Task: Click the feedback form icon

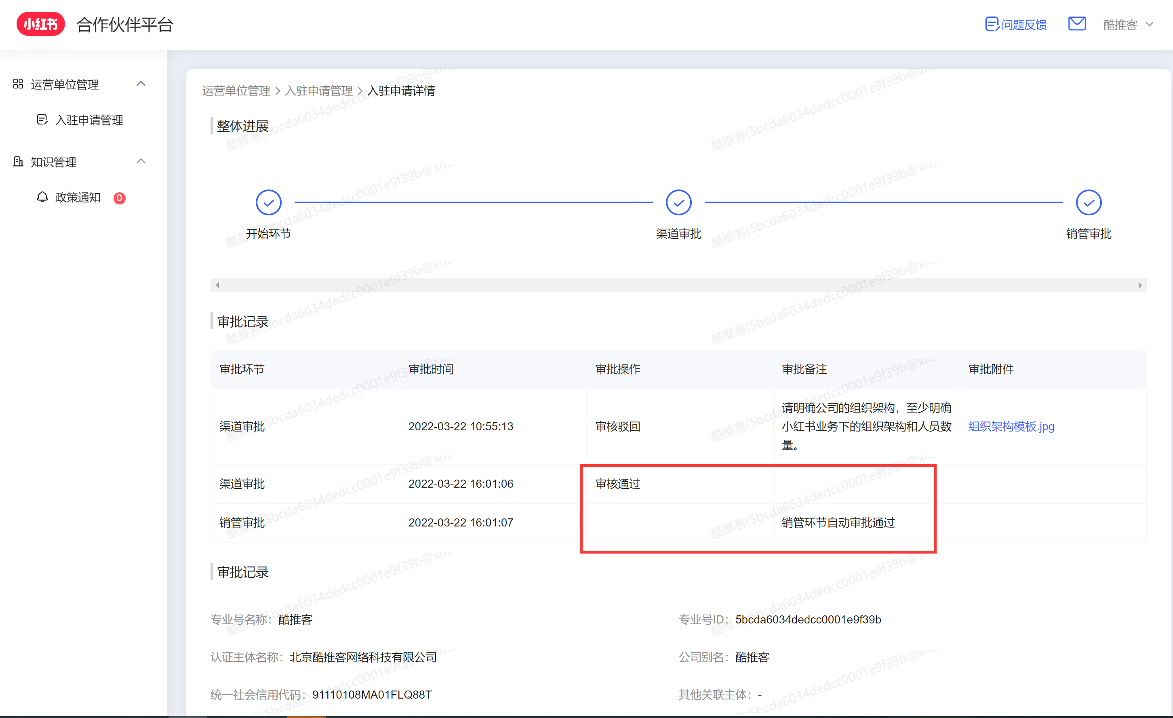Action: click(992, 24)
